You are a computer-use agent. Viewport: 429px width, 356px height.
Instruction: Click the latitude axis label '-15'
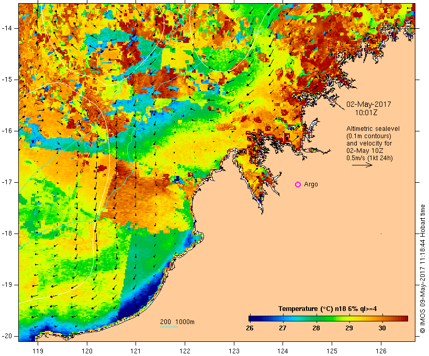[7, 80]
